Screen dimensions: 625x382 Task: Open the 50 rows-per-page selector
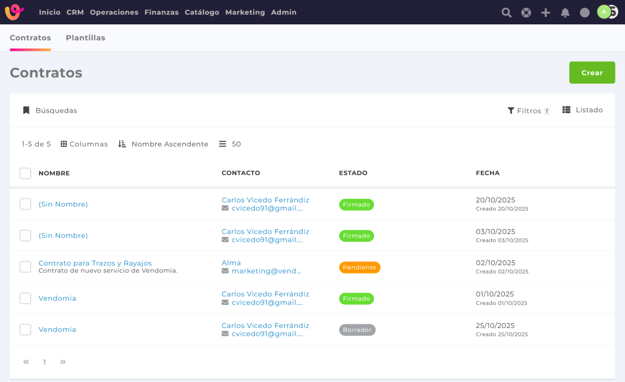click(x=230, y=144)
